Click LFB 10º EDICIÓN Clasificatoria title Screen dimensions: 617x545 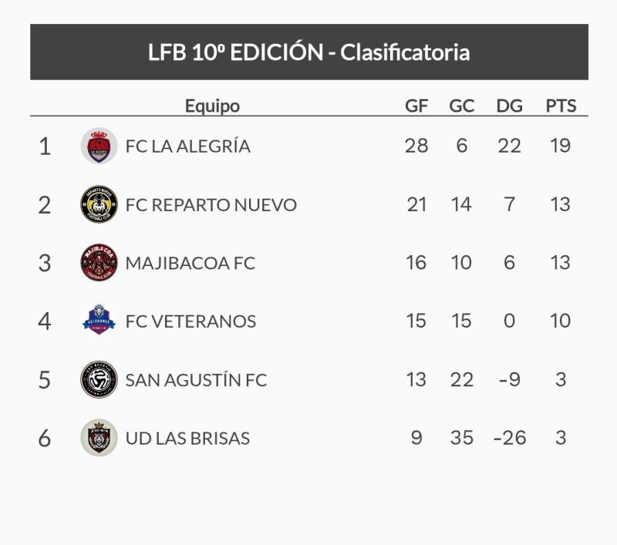pos(309,52)
